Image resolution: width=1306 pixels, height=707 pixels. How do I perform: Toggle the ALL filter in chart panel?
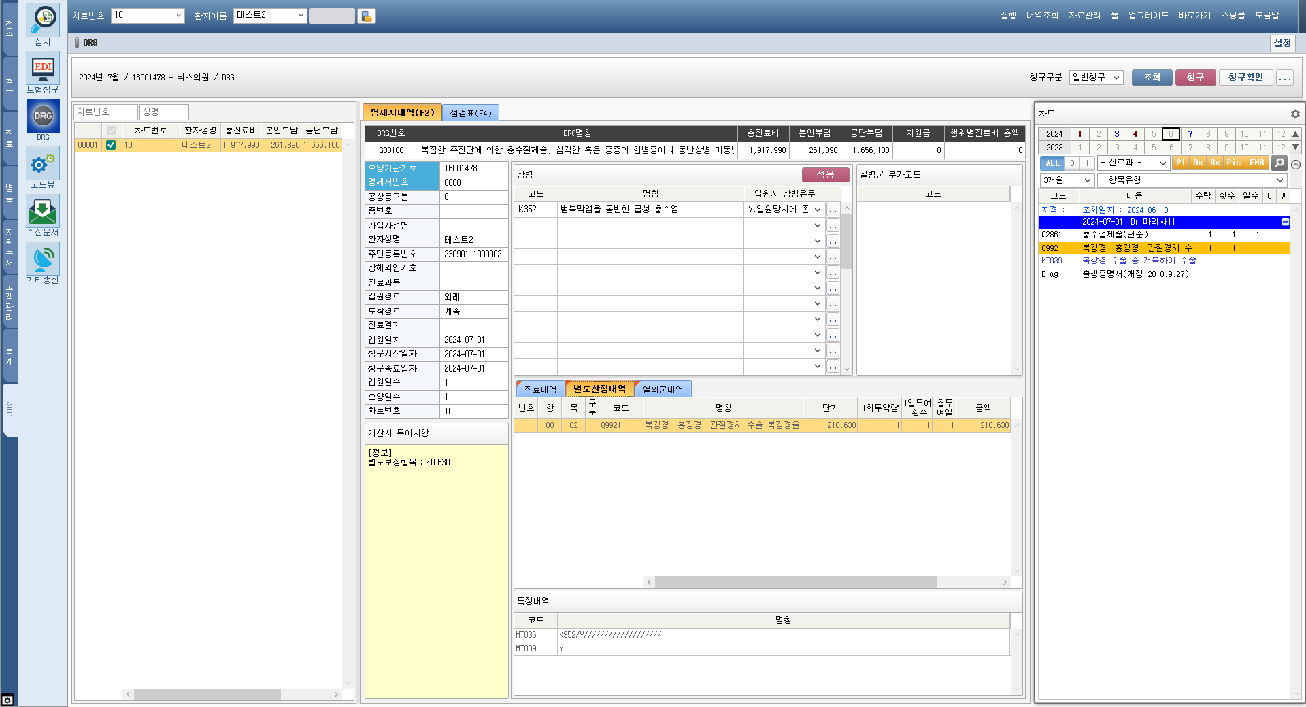tap(1052, 163)
